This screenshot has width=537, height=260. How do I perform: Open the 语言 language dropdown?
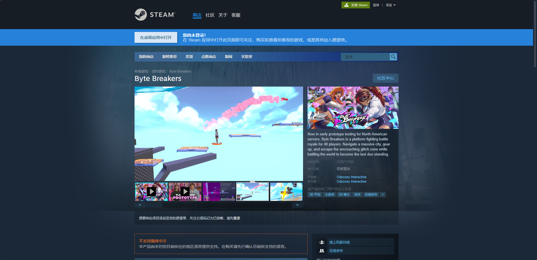tap(391, 5)
